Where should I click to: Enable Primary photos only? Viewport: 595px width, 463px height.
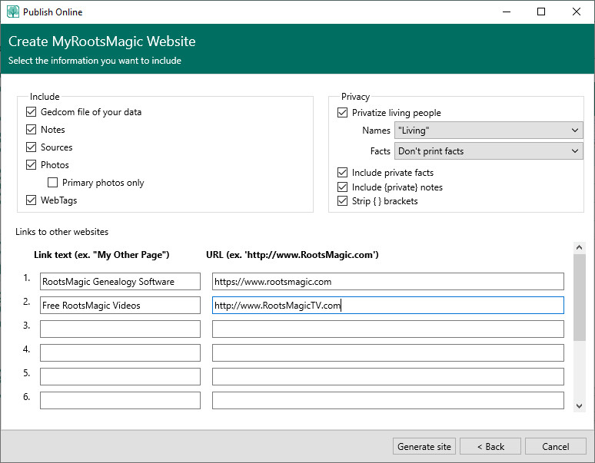53,183
